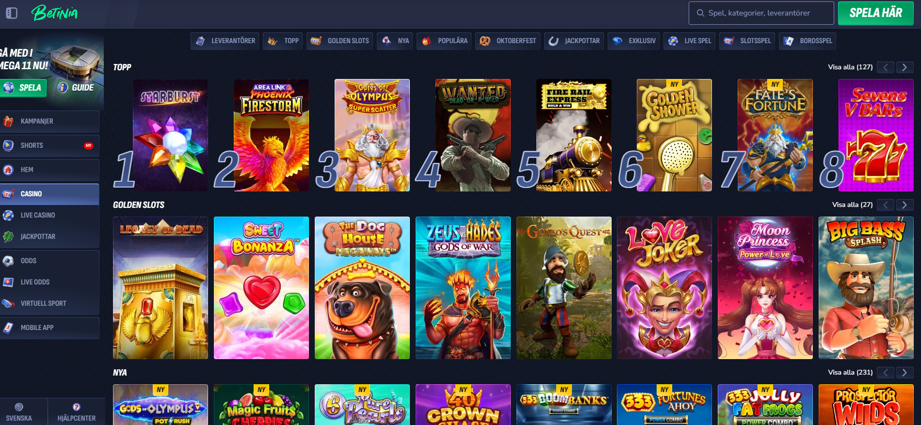Open the Big Bass Splash game thumbnail
This screenshot has width=921, height=425.
866,288
